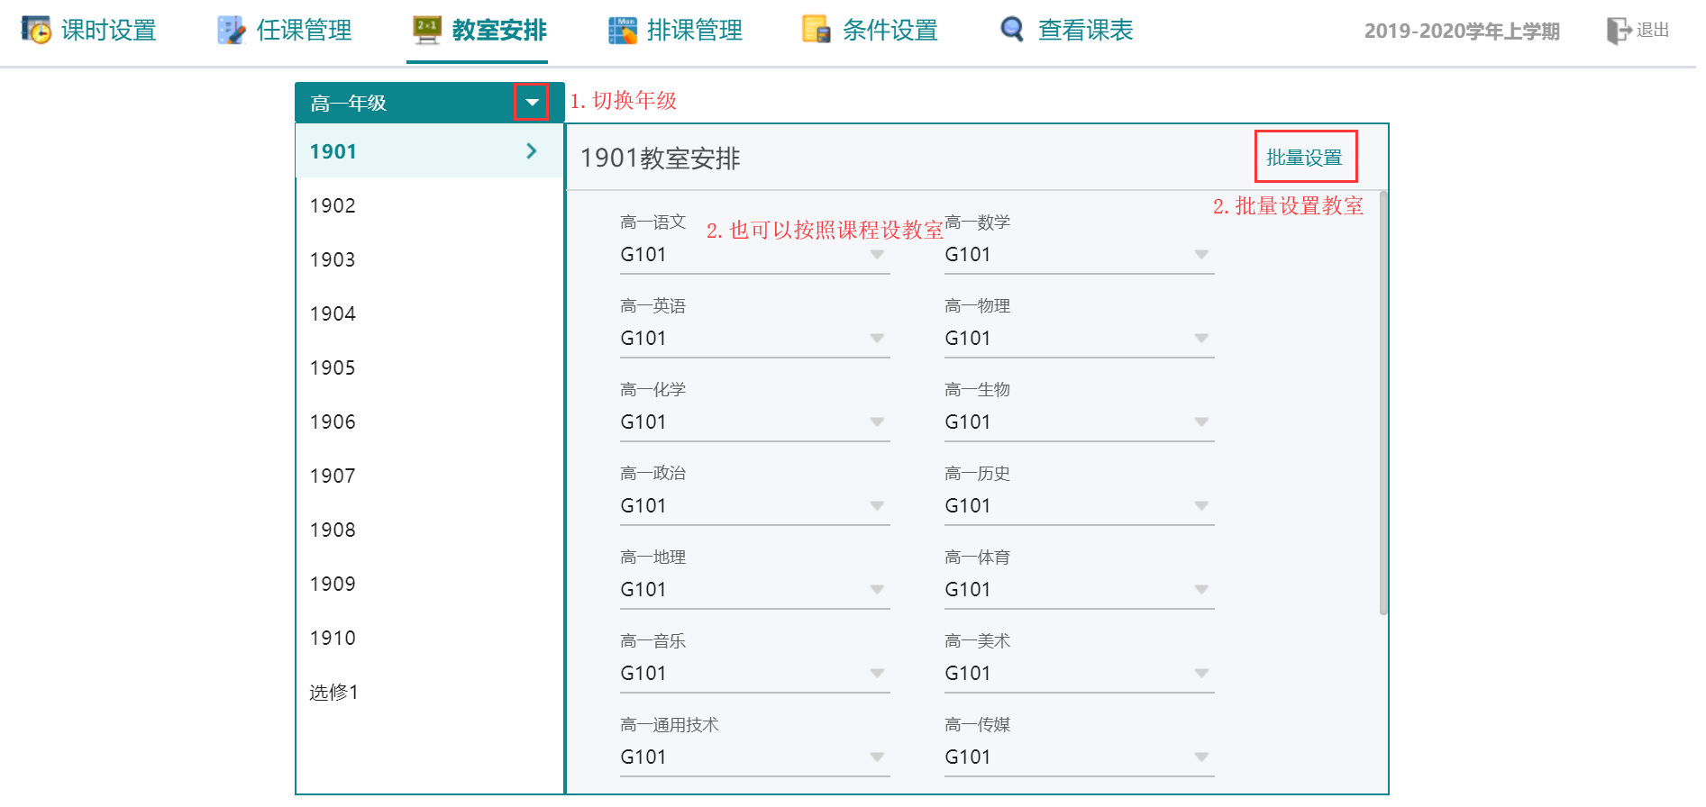
Task: Open the 高一物理 classroom dropdown
Action: tap(1080, 339)
